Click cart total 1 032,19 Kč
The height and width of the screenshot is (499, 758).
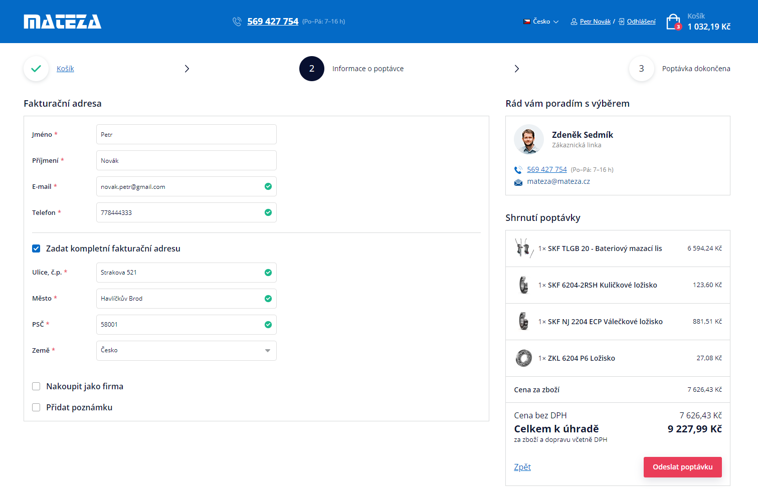pos(709,27)
